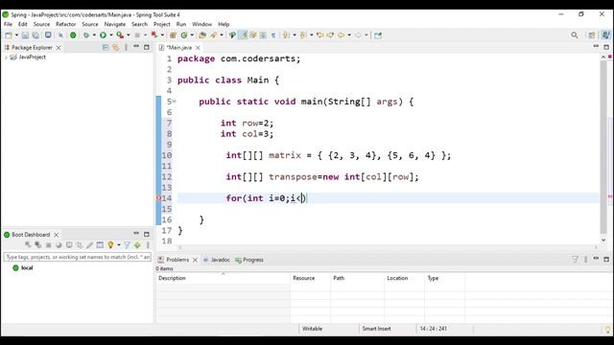Click the green Run toolbar button

point(103,35)
